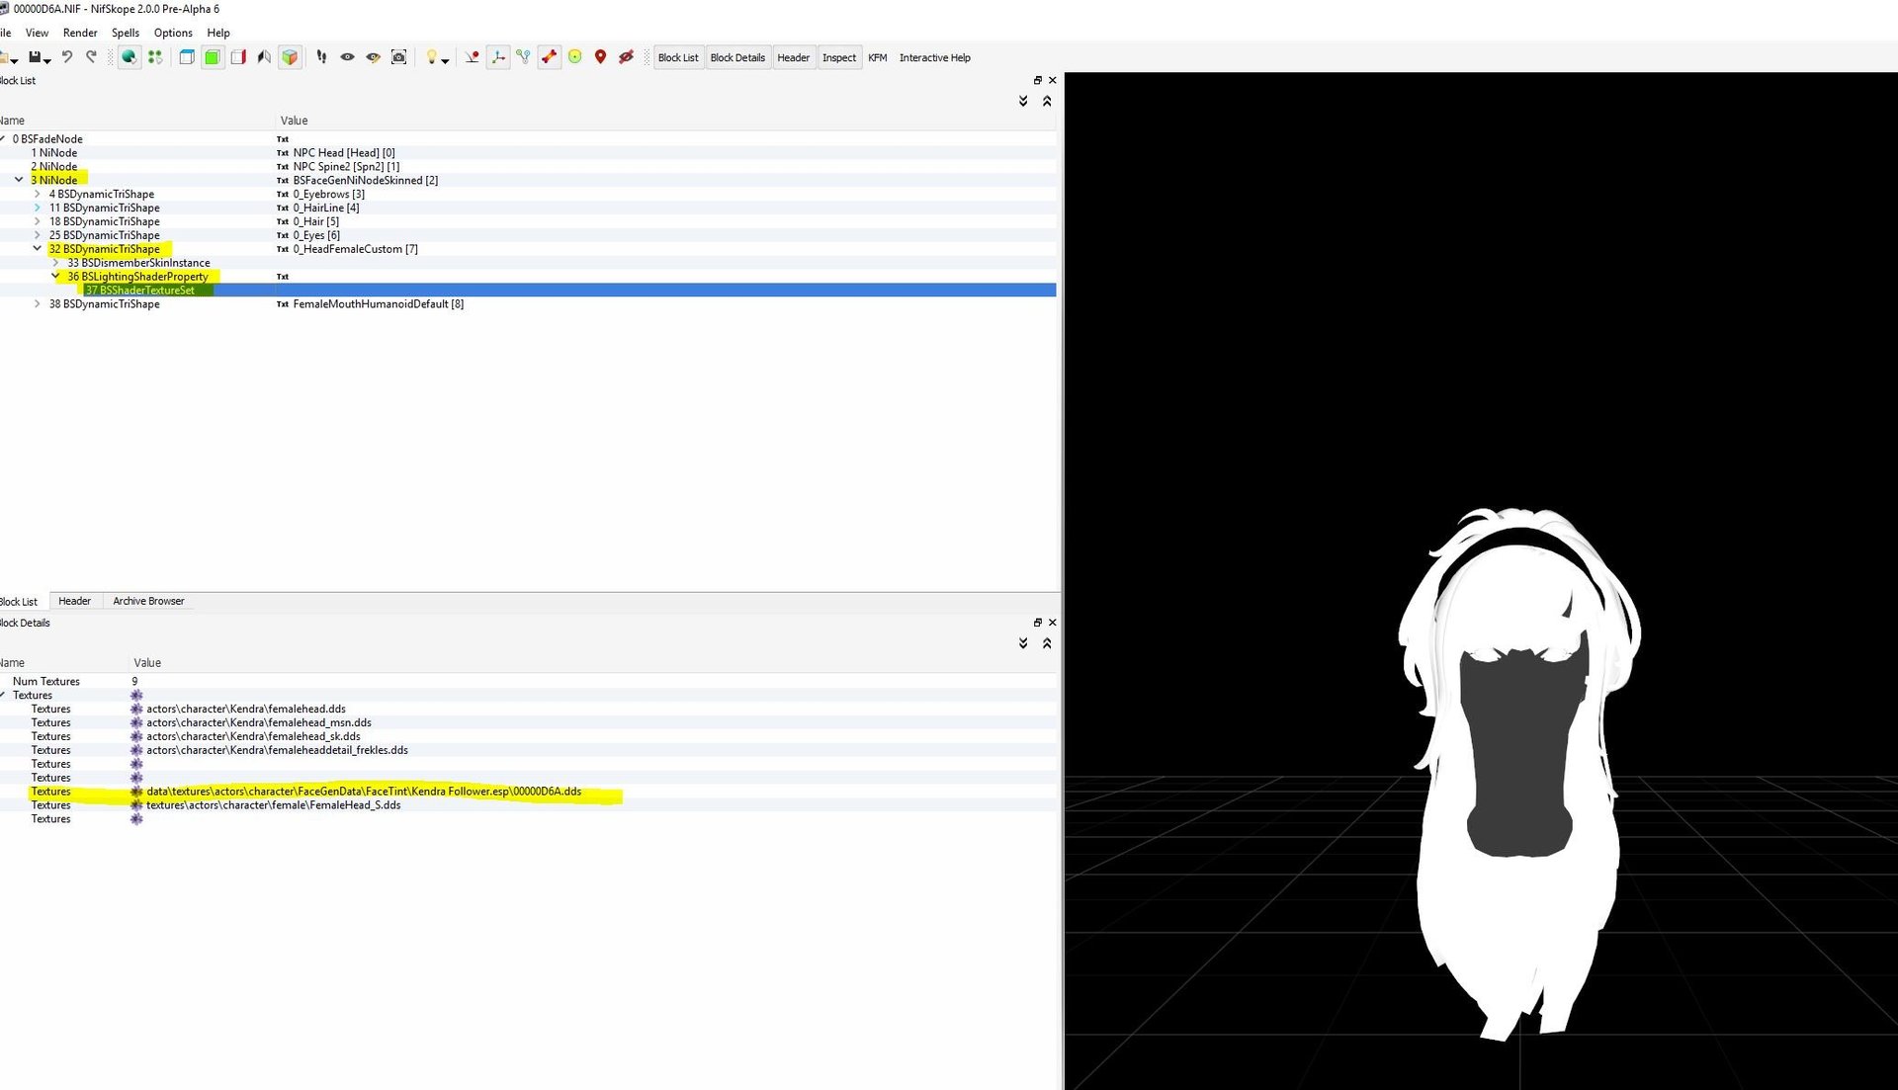
Task: Toggle the Header toolbar button
Action: point(793,57)
